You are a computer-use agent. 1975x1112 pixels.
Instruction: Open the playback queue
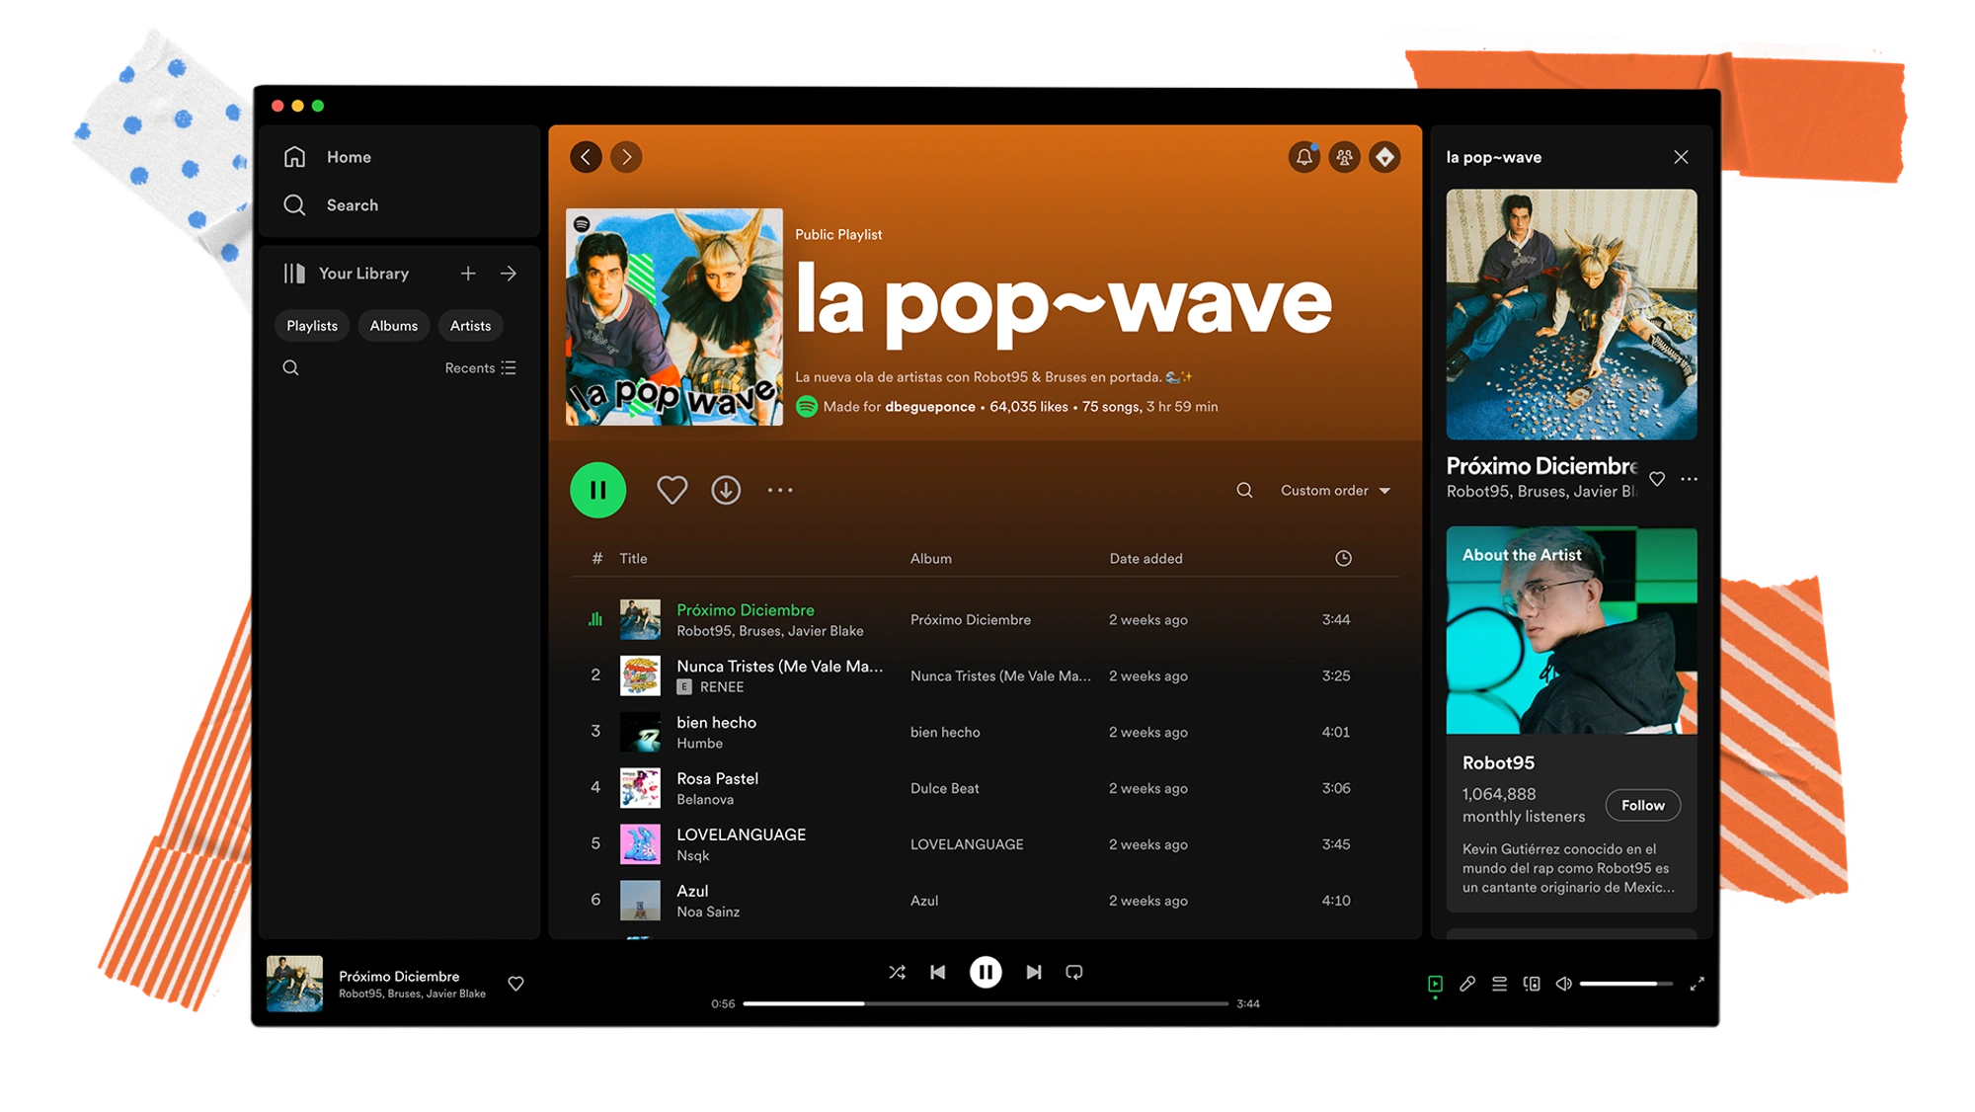click(x=1499, y=984)
